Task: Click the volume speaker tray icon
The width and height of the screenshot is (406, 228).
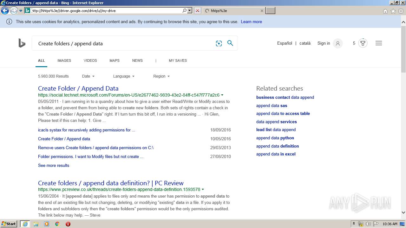Action: 368,224
